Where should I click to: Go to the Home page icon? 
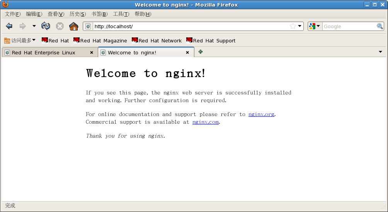pyautogui.click(x=74, y=26)
